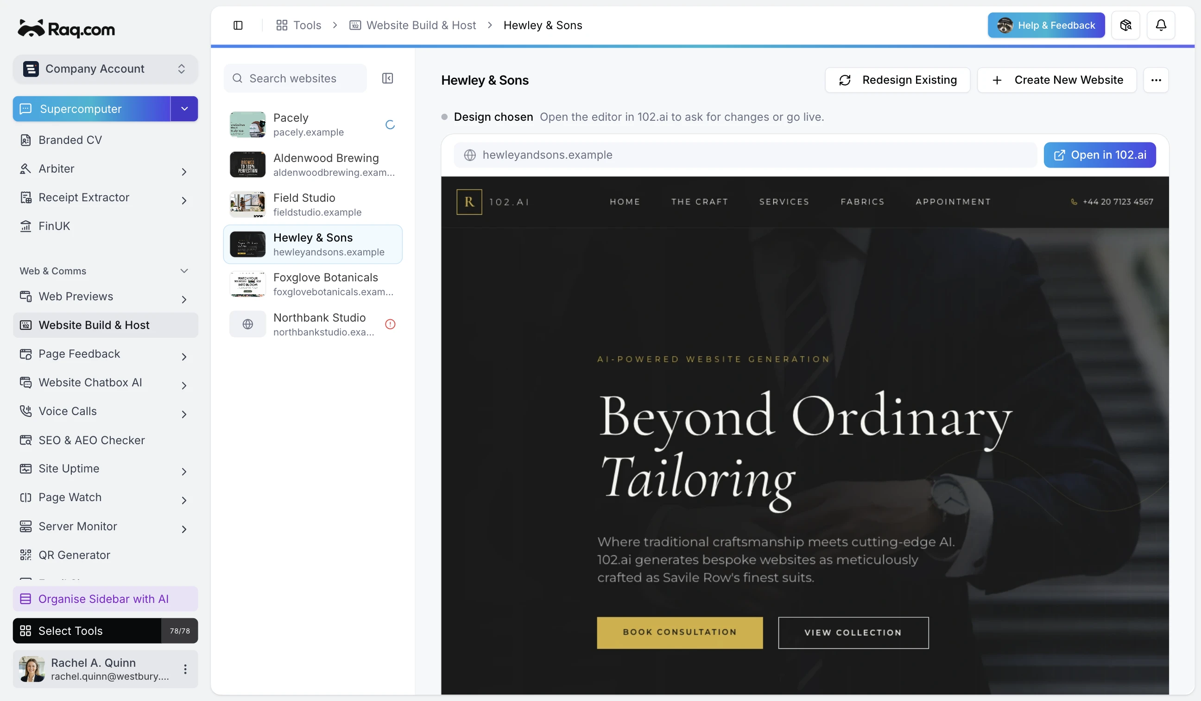This screenshot has width=1201, height=701.
Task: Open the notifications bell
Action: click(1161, 25)
